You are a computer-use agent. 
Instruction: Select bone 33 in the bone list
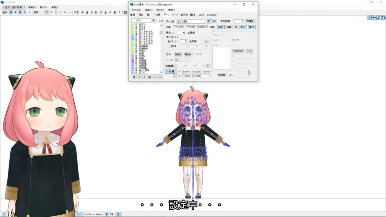pyautogui.click(x=145, y=32)
